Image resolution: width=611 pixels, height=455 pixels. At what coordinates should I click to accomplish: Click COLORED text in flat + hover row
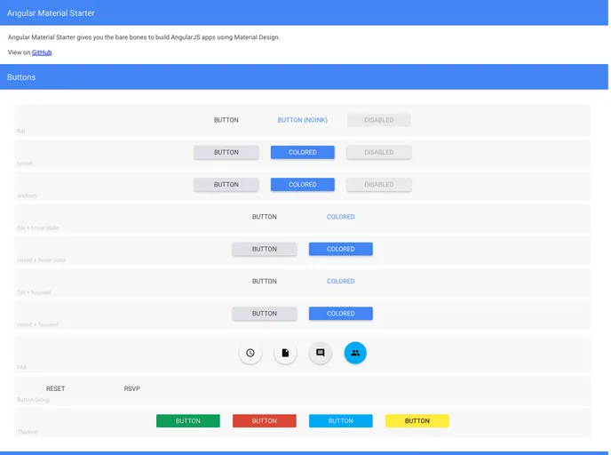[340, 217]
